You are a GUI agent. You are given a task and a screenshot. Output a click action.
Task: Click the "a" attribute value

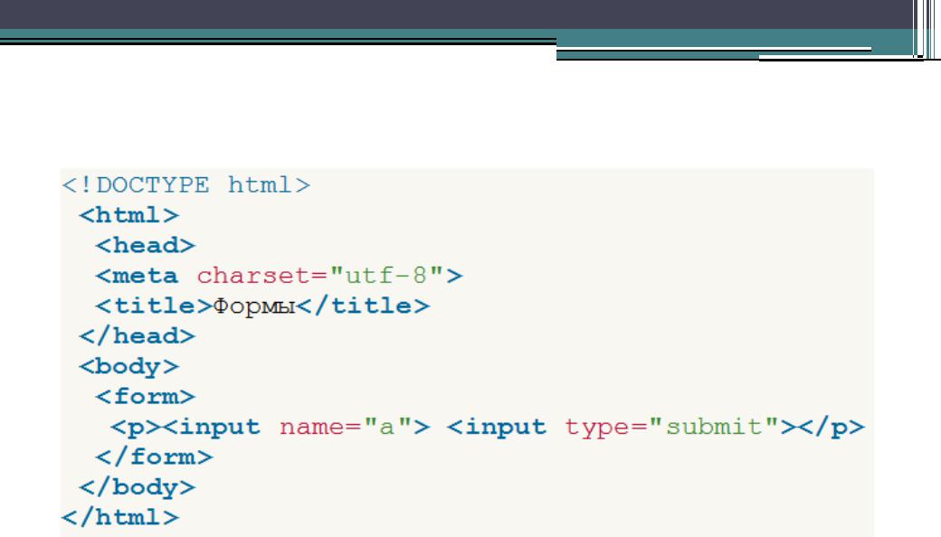coord(387,426)
